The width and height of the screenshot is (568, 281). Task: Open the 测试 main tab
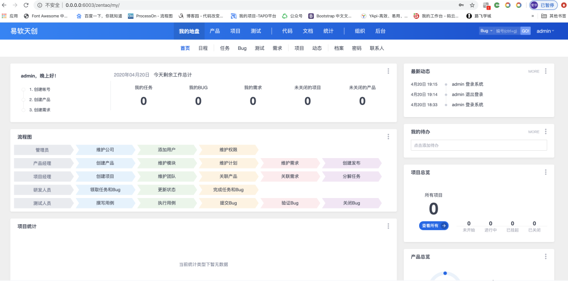(256, 31)
